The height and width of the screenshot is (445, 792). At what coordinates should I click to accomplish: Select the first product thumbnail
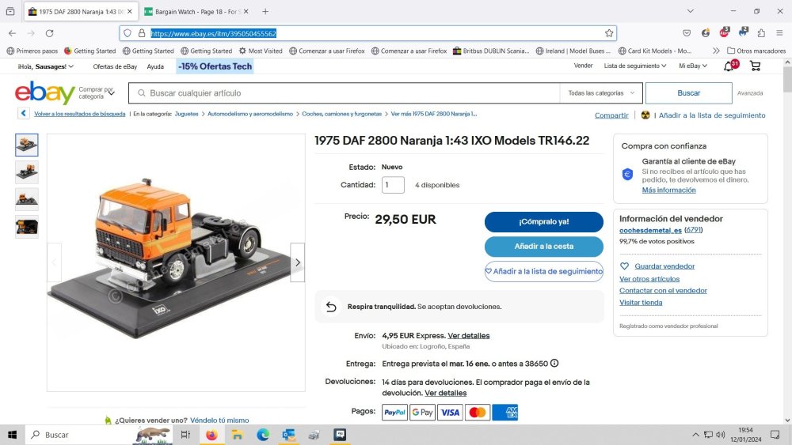click(x=27, y=145)
